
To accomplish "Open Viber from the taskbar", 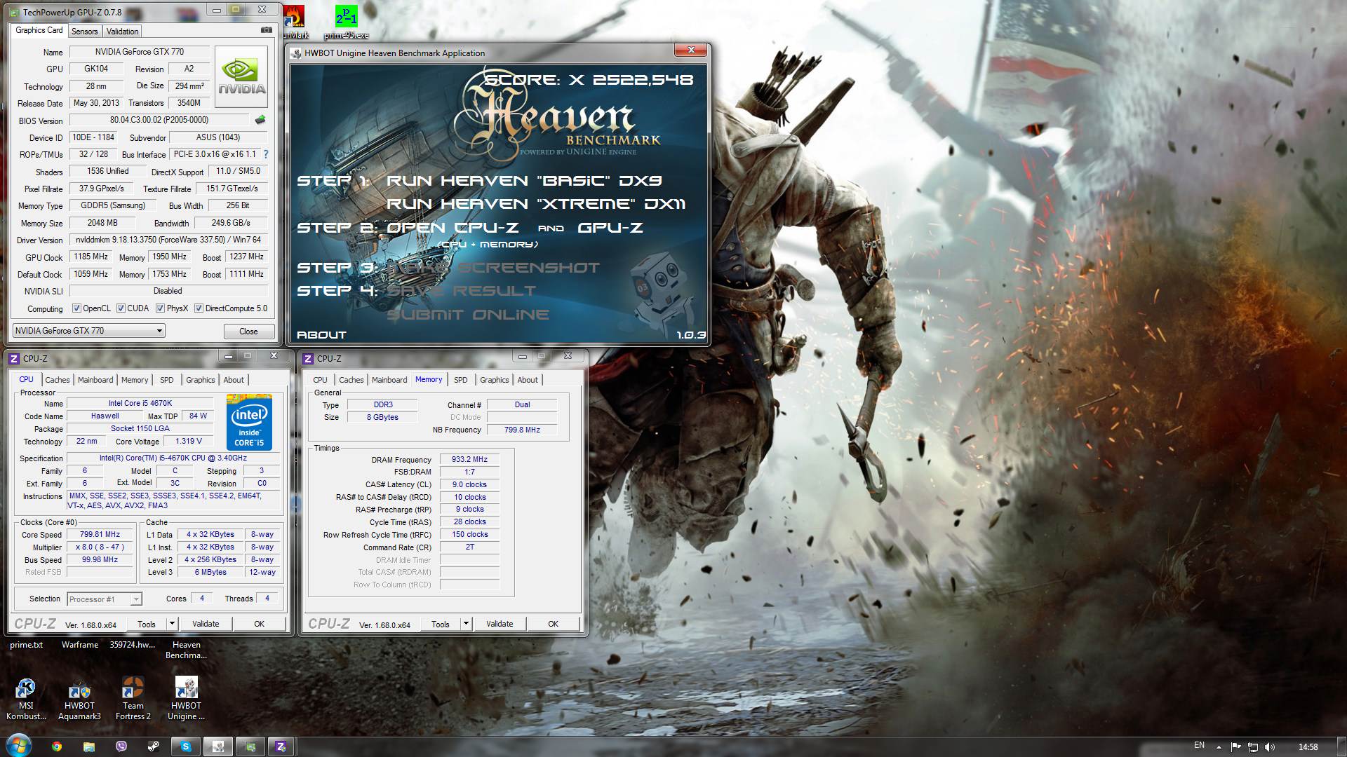I will click(121, 746).
